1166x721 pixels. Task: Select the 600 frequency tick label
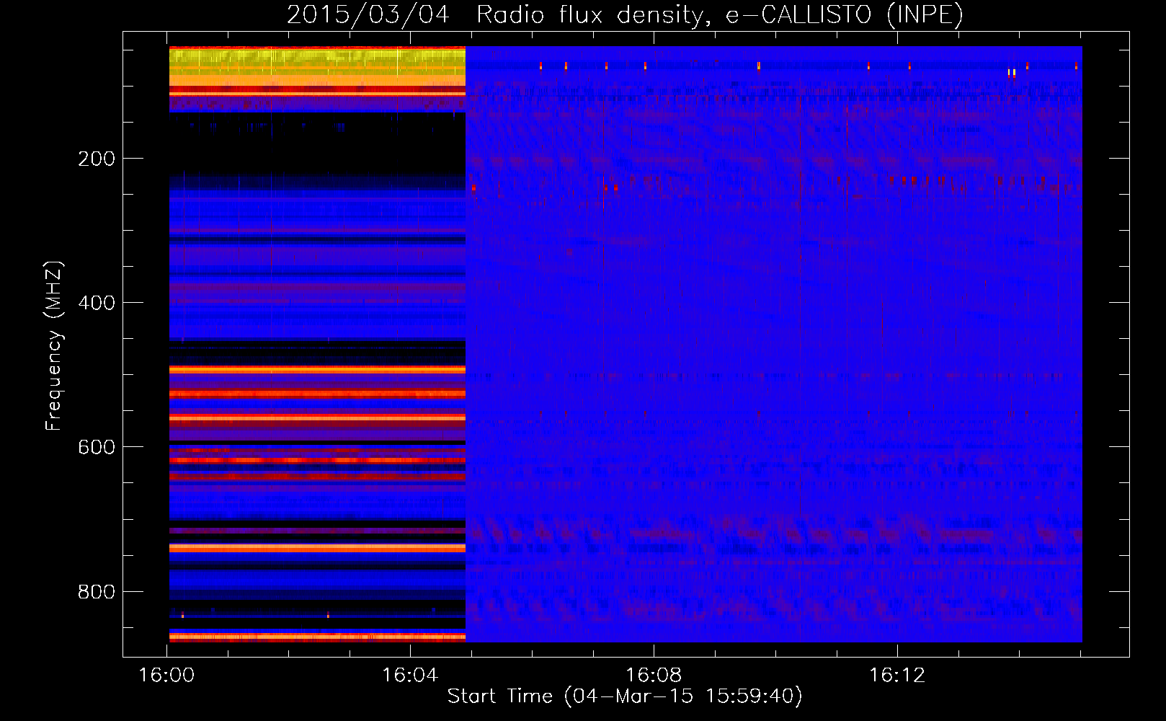coord(97,447)
